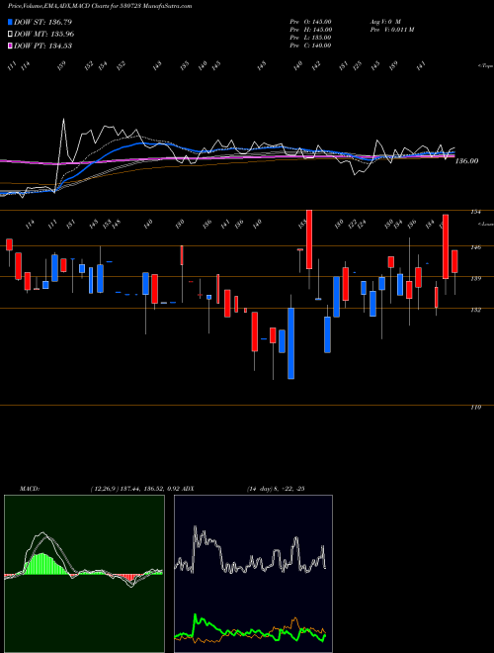This screenshot has height=653, width=494.
Task: Click the 110 price axis label
Action: click(475, 408)
